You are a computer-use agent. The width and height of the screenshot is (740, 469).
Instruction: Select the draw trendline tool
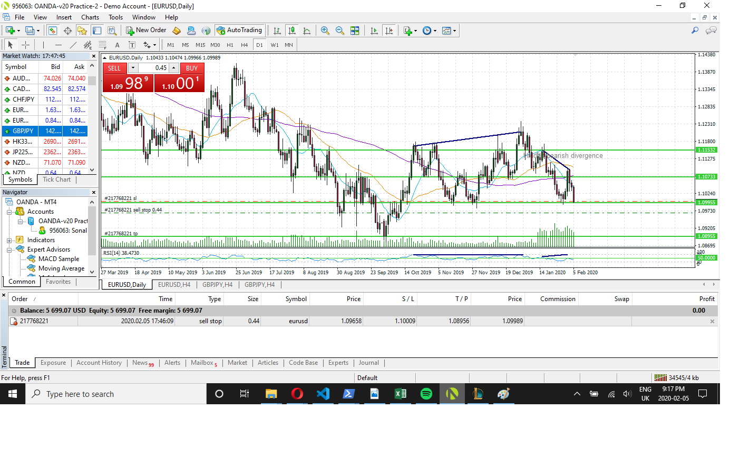coord(73,45)
